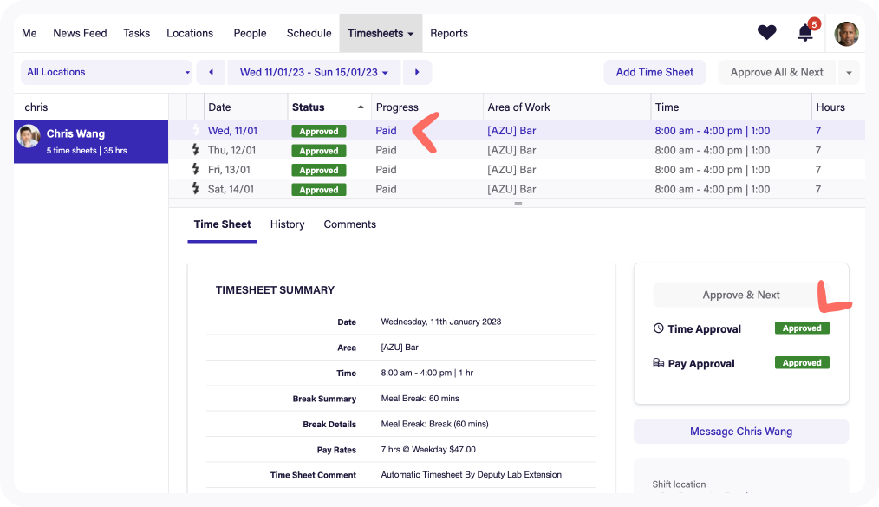Go to next date range arrow
879x507 pixels.
click(x=417, y=72)
